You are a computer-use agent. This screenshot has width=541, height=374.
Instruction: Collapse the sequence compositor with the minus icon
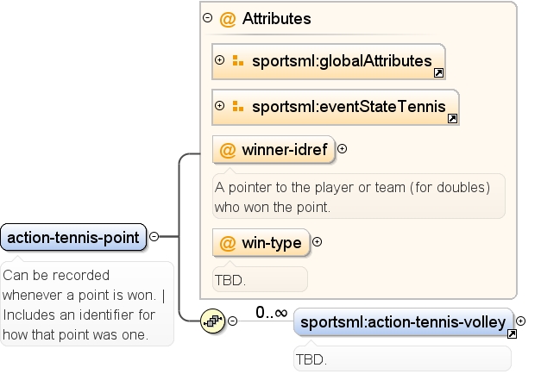tap(233, 321)
